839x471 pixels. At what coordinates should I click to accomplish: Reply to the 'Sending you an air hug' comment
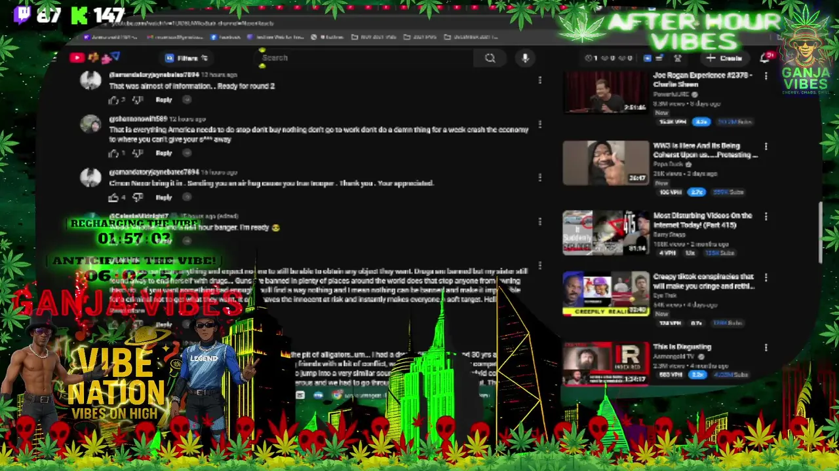coord(164,197)
